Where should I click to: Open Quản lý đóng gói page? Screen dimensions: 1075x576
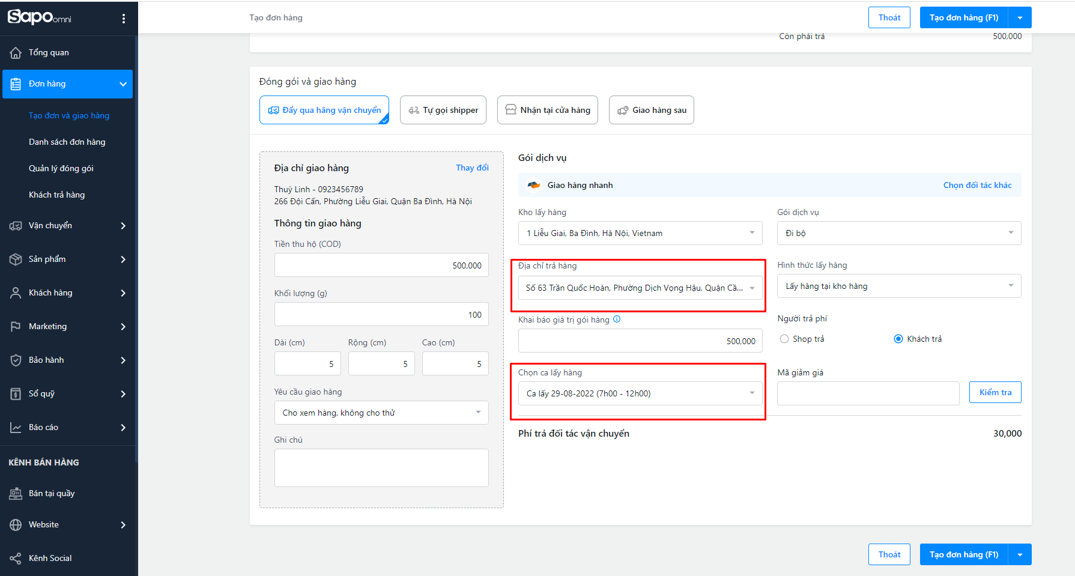tap(61, 168)
